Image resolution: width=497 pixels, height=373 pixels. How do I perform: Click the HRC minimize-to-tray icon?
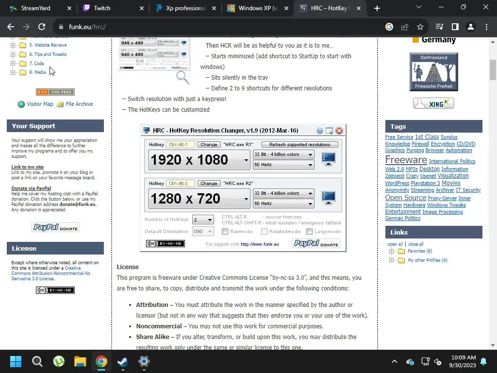tap(330, 131)
